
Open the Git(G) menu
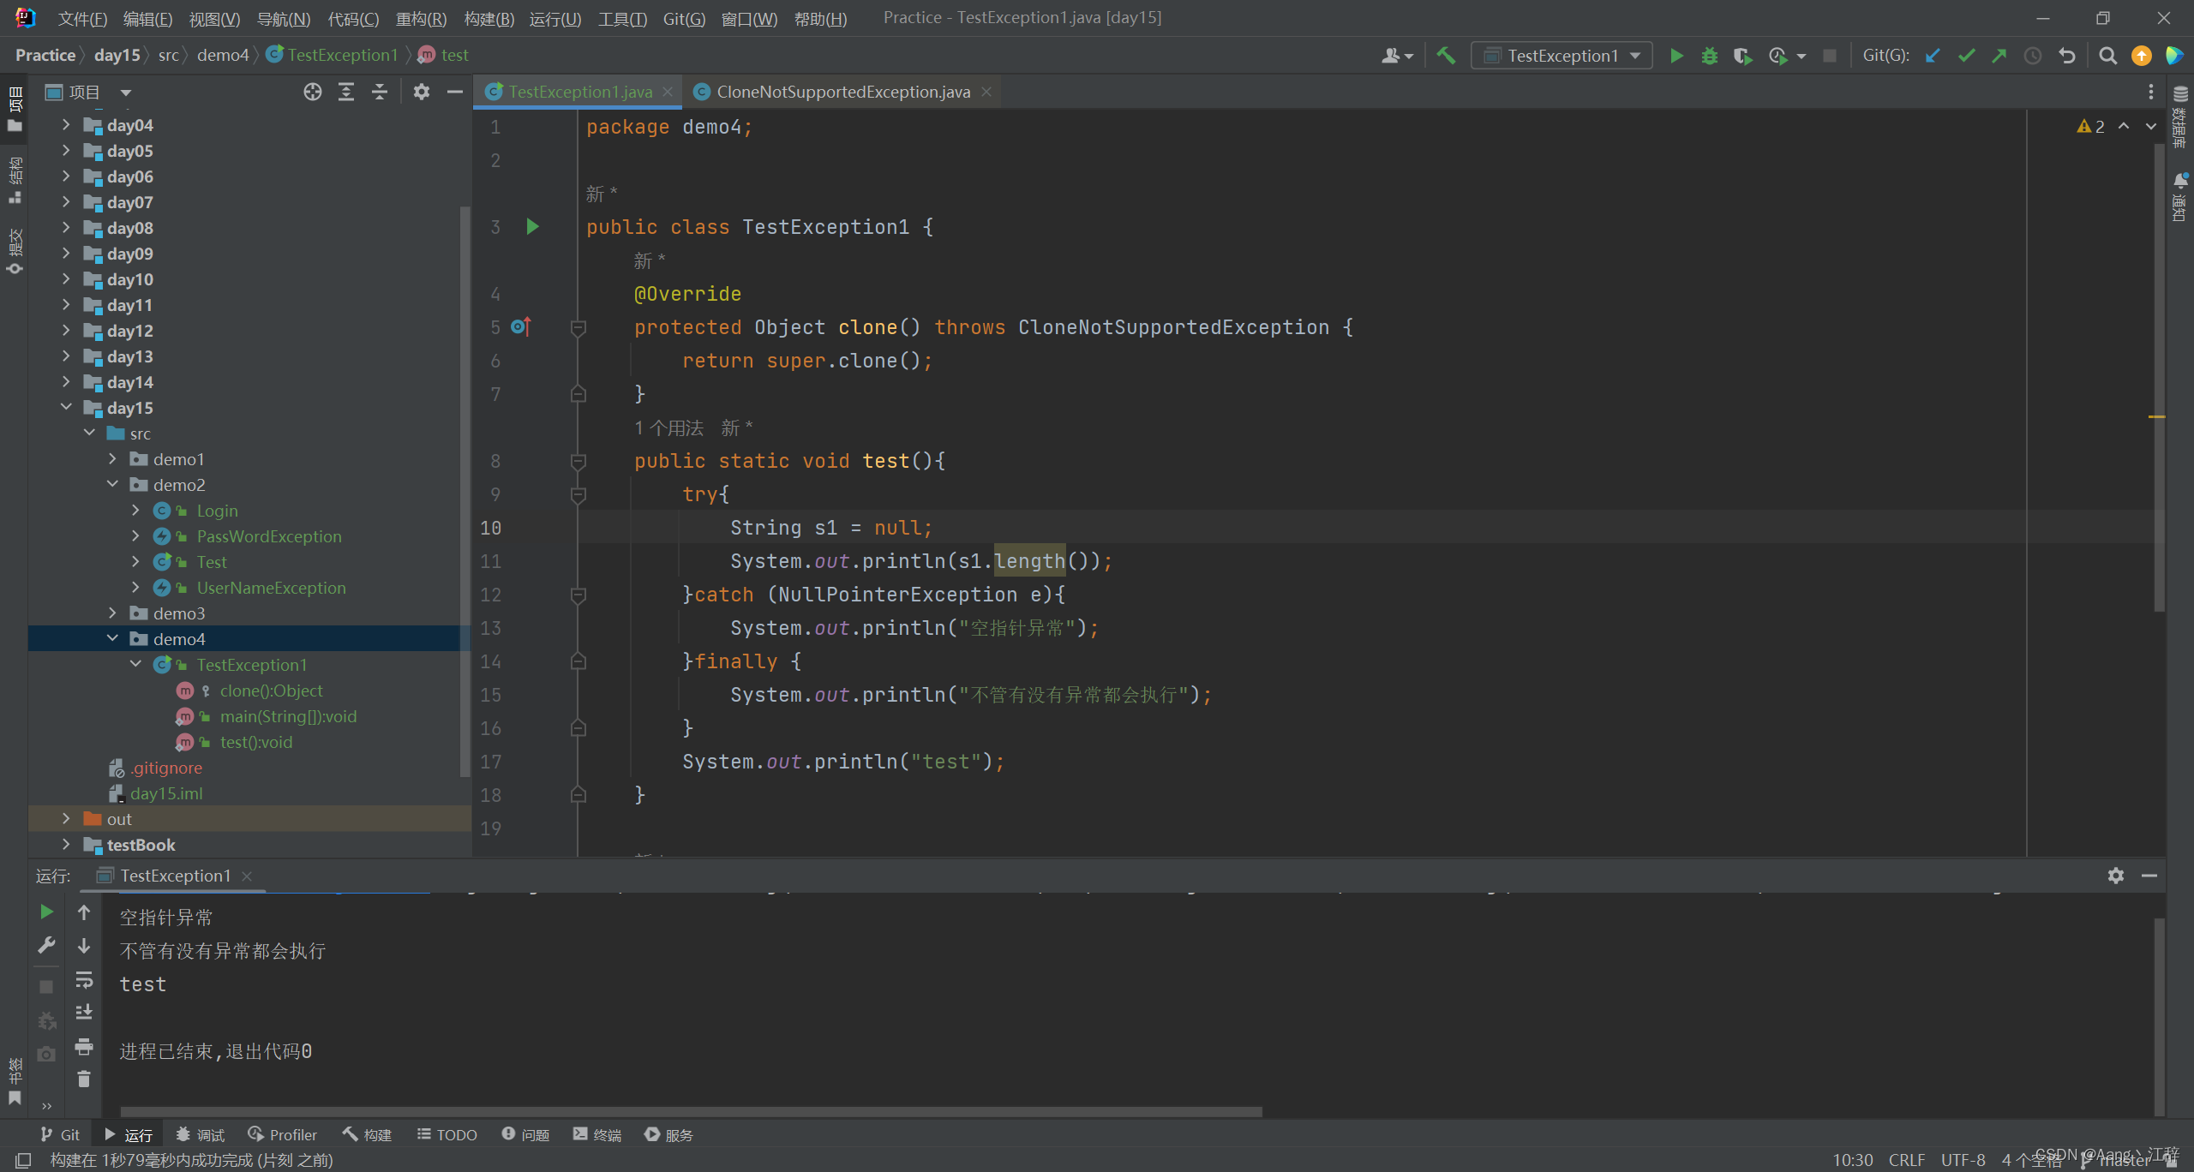[683, 18]
